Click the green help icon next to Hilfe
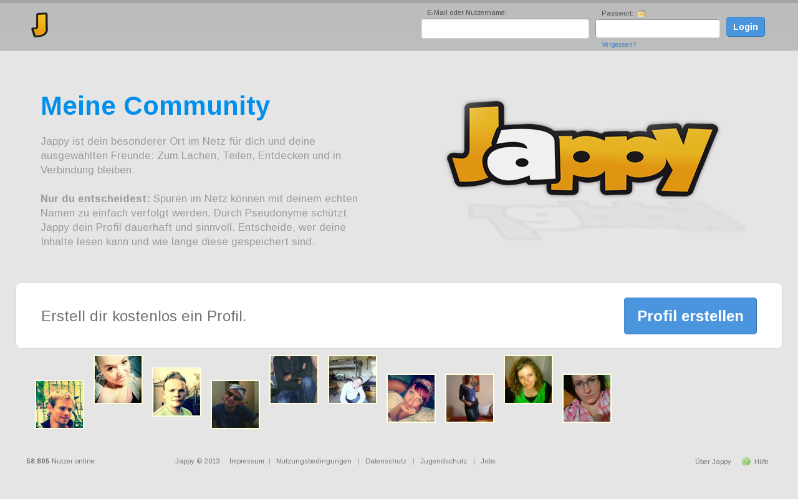Screen dimensions: 798x499 746,462
